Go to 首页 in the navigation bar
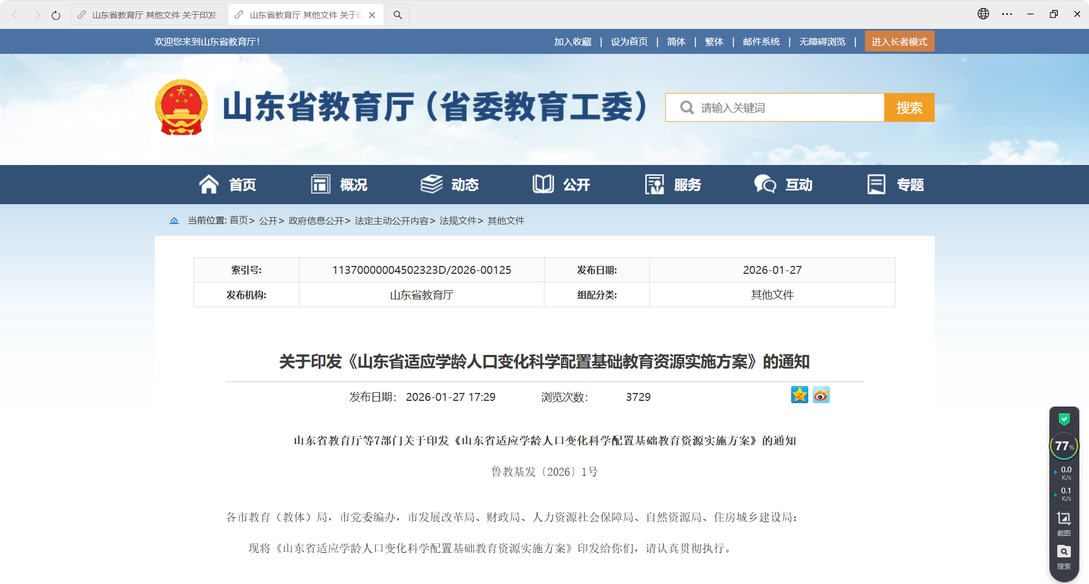Screen dimensions: 1089x584 pyautogui.click(x=227, y=185)
